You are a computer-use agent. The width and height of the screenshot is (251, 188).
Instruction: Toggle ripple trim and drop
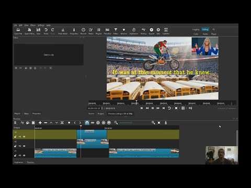pyautogui.click(x=98, y=123)
